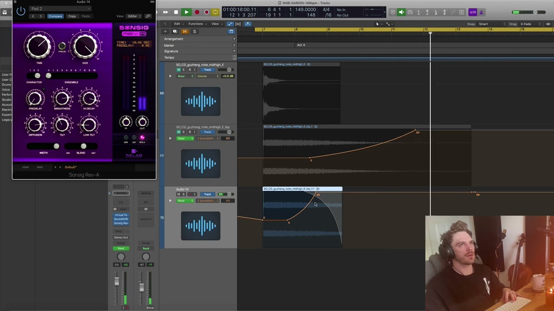The width and height of the screenshot is (554, 311).
Task: Open the Volume automation parameter dropdown
Action: pyautogui.click(x=208, y=76)
